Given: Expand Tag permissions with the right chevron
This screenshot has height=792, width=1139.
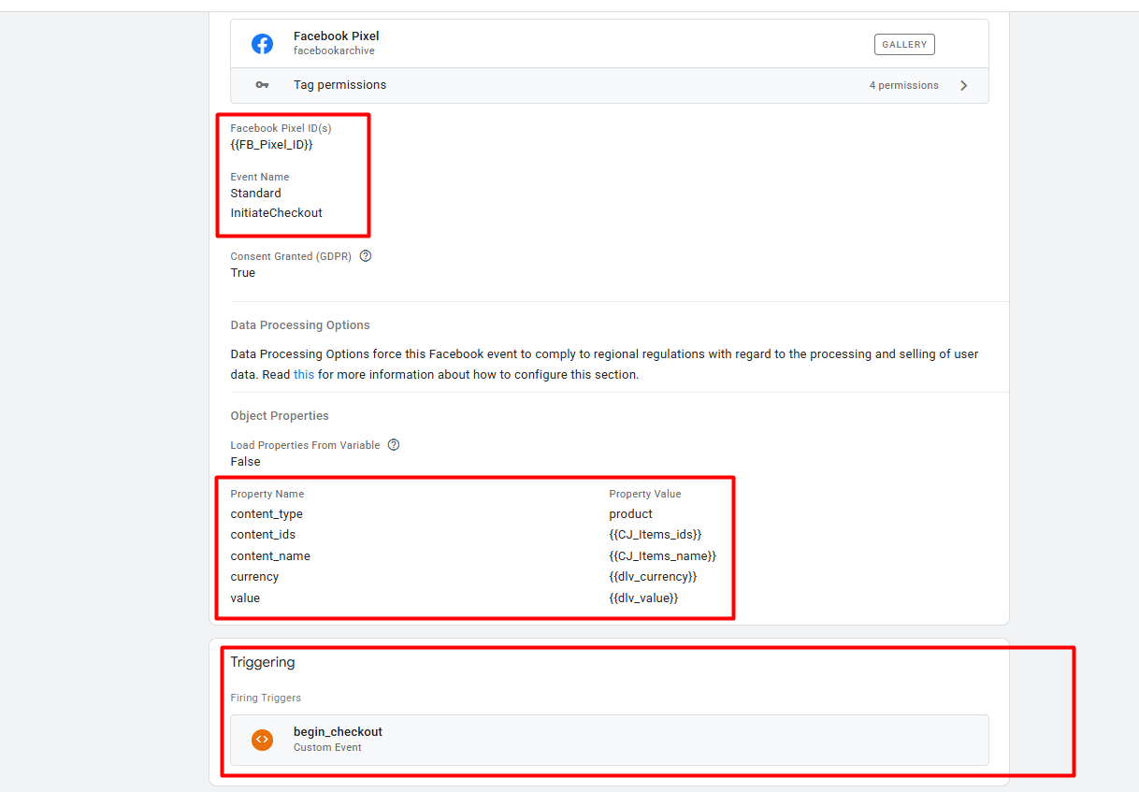Looking at the screenshot, I should pyautogui.click(x=964, y=85).
